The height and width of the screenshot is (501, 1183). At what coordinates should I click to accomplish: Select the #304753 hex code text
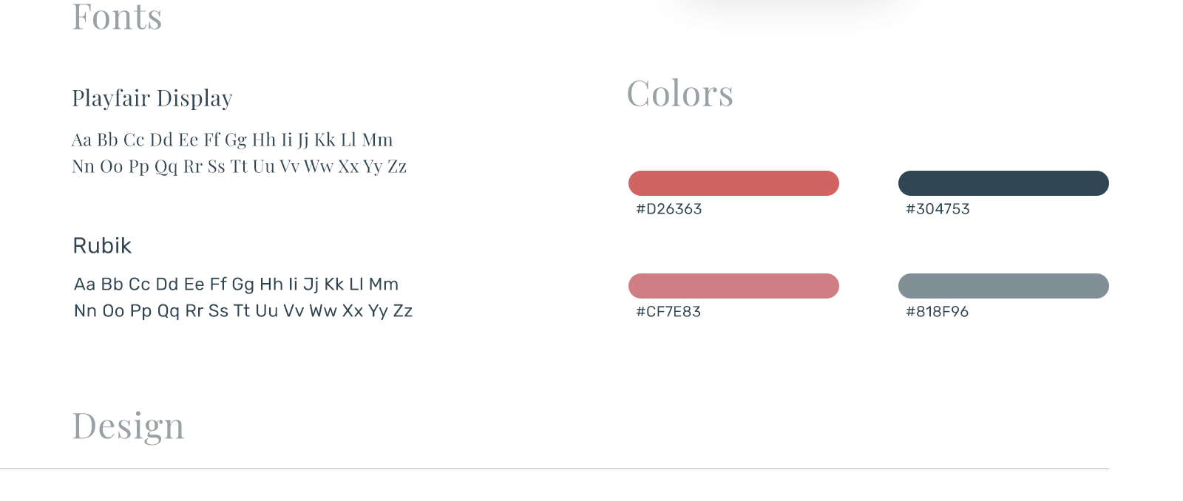938,209
